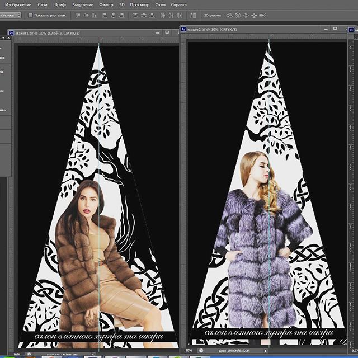Click the 'Док: 155,6M/816,0M' status text
The width and height of the screenshot is (358, 358).
coord(234,351)
